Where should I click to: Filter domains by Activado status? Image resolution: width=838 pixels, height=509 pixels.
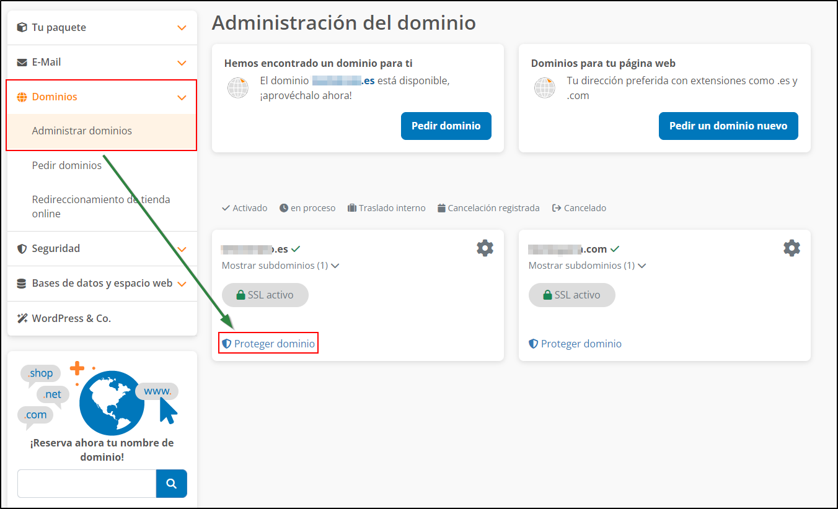pos(244,208)
